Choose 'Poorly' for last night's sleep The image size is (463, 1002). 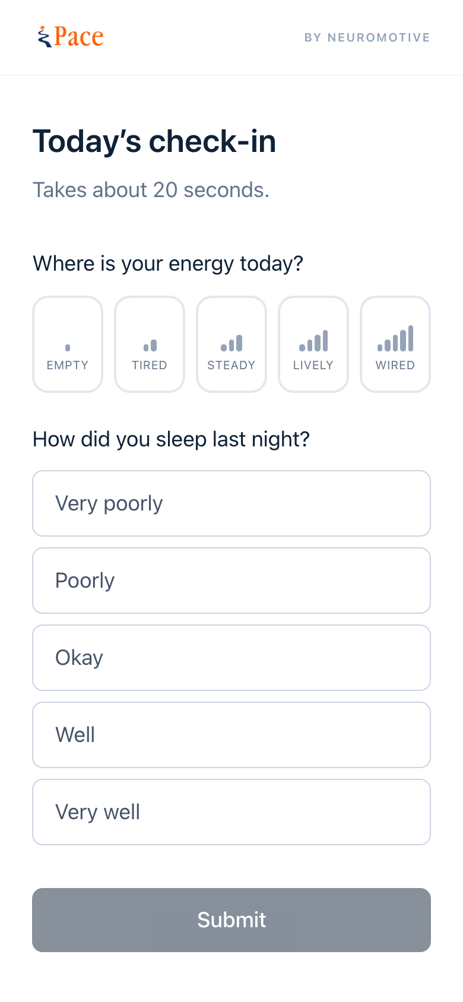(x=231, y=581)
